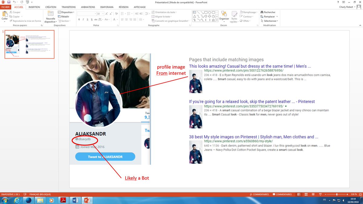Viewport: 363px width, 204px height.
Task: Select the text box shape in shapes gallery
Action: [x=194, y=12]
